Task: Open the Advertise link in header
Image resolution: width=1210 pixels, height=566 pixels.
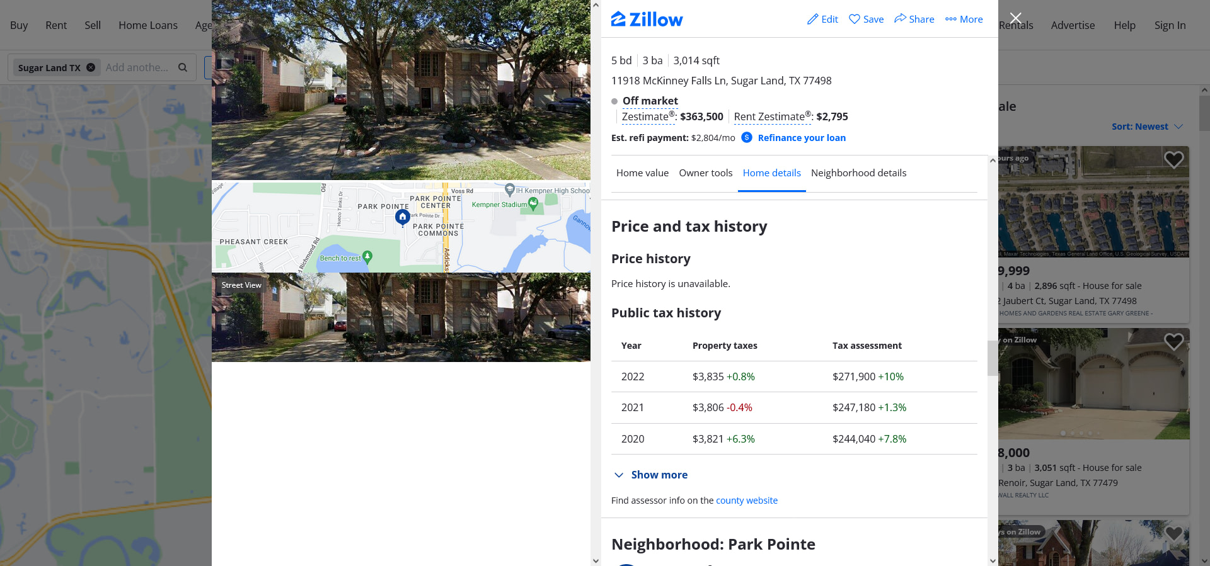Action: click(1073, 25)
